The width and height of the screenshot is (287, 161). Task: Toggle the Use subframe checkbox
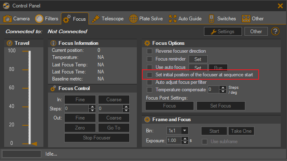click(x=204, y=141)
